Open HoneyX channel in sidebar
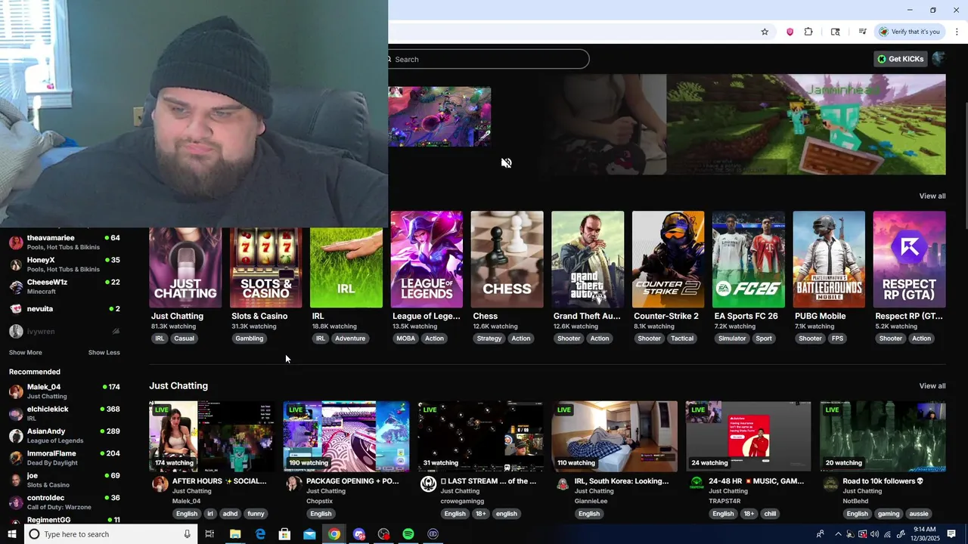Image resolution: width=968 pixels, height=544 pixels. 64,264
